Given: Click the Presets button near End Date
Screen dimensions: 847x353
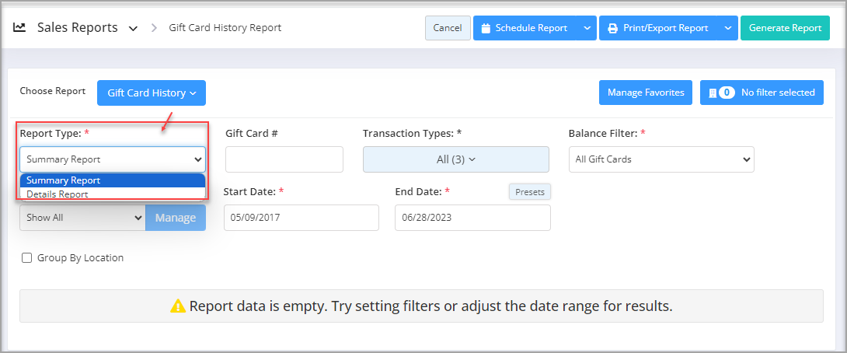Looking at the screenshot, I should [x=530, y=192].
